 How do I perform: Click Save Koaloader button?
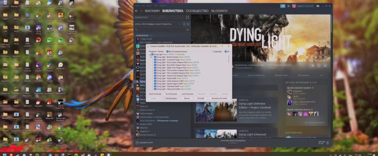[171, 94]
